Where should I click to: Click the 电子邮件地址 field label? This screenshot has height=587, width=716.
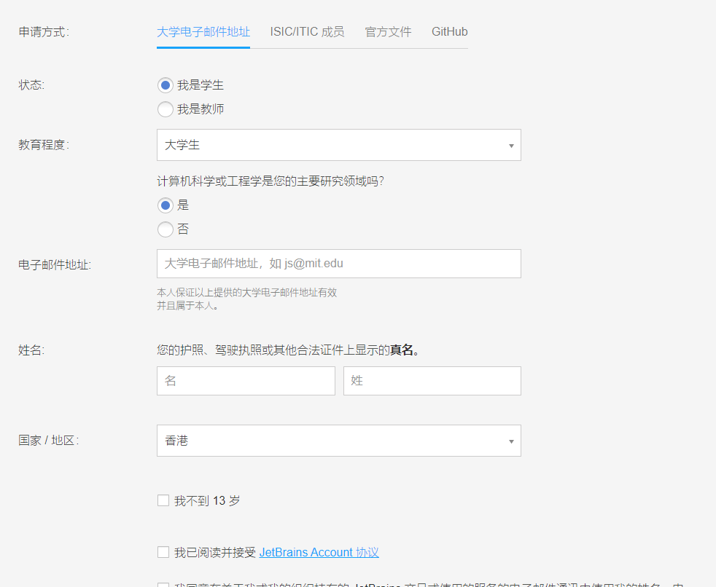pos(55,265)
